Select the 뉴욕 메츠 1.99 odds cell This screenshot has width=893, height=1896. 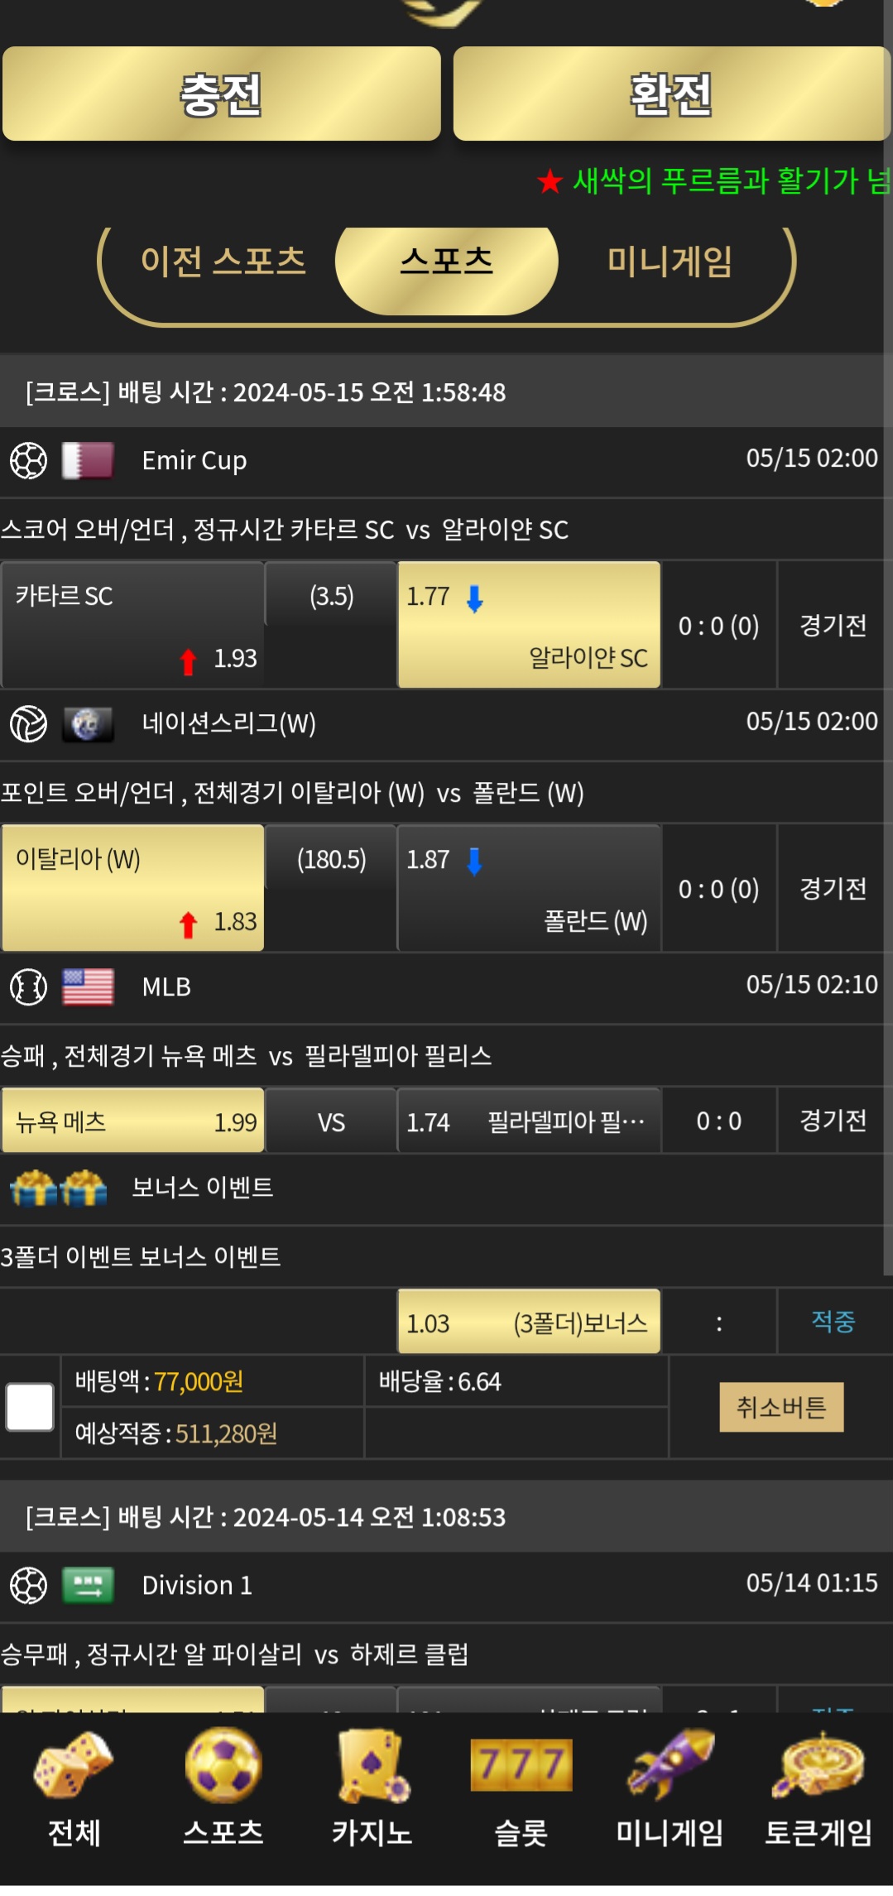(132, 1121)
